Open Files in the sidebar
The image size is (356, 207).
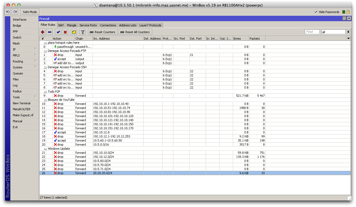(x=16, y=79)
